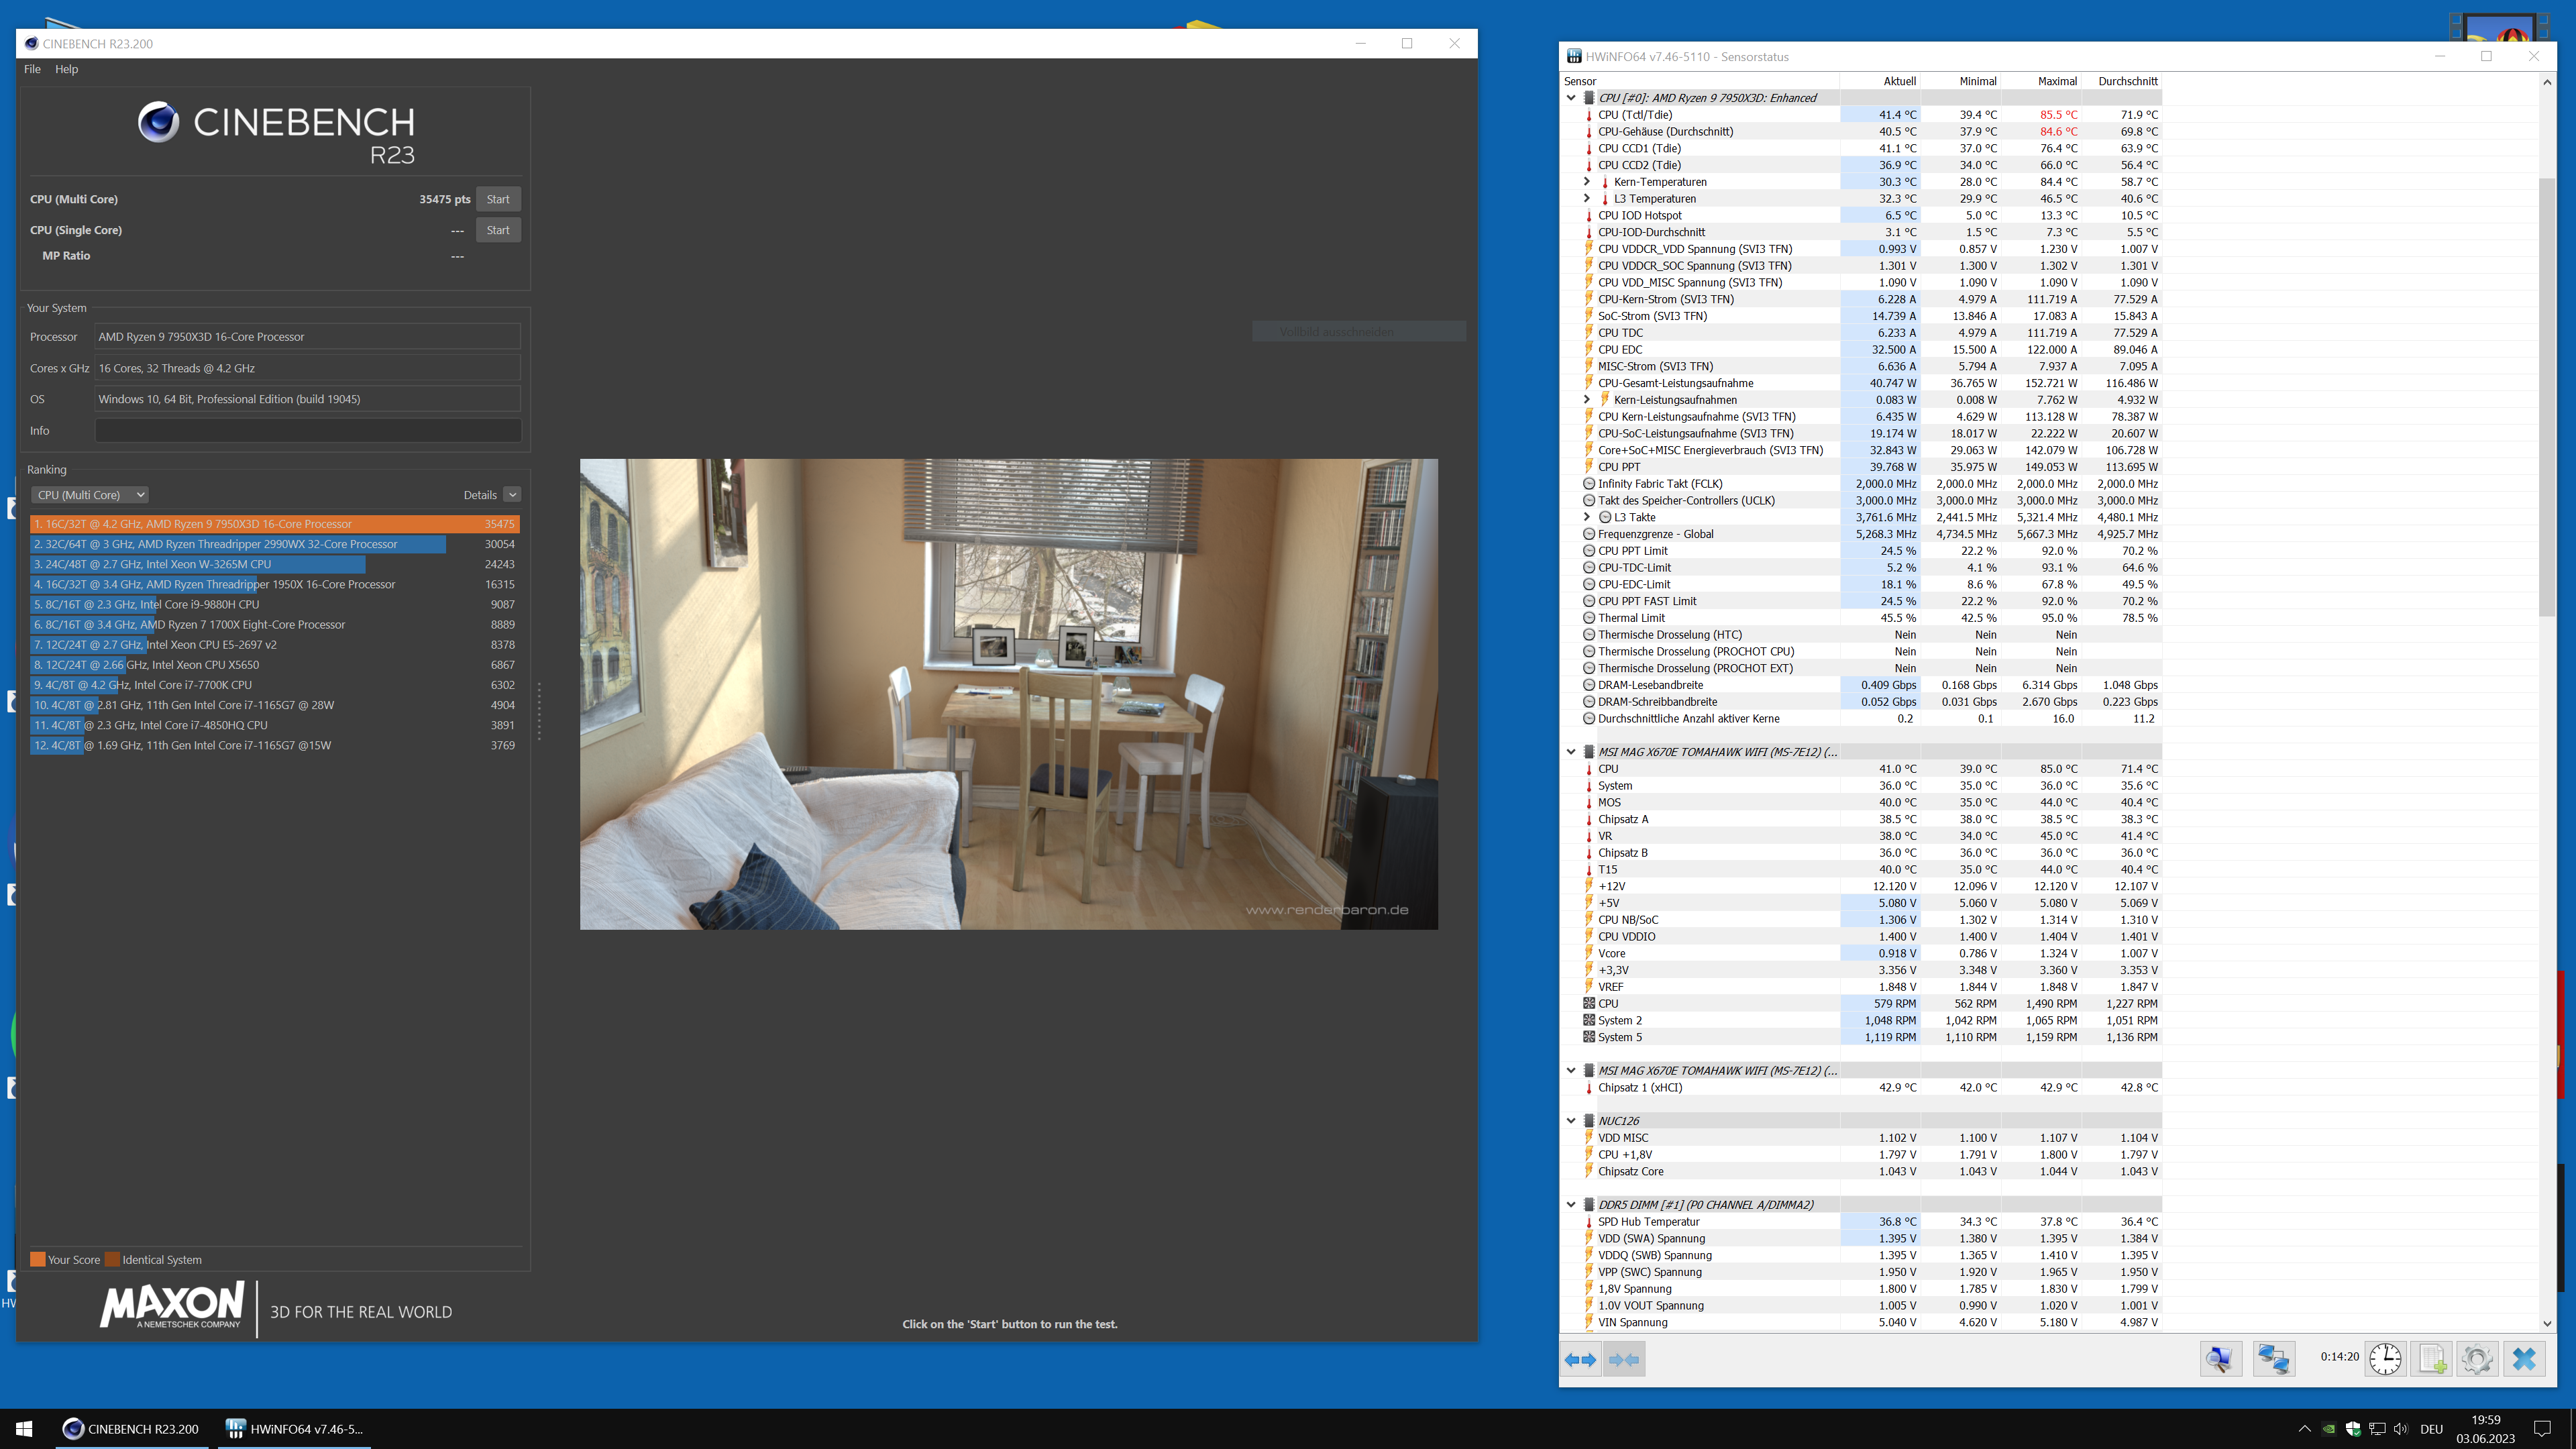Viewport: 2576px width, 1449px height.
Task: Collapse the DDR5 DIMM [#1] sensor group
Action: click(x=1571, y=1205)
